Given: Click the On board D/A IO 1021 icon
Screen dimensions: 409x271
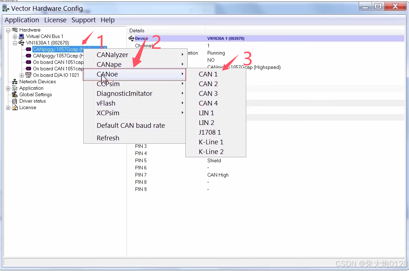Looking at the screenshot, I should tap(28, 75).
